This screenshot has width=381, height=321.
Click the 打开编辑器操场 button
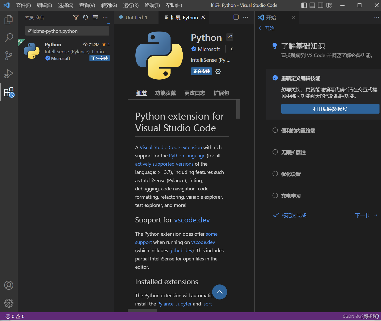(330, 109)
